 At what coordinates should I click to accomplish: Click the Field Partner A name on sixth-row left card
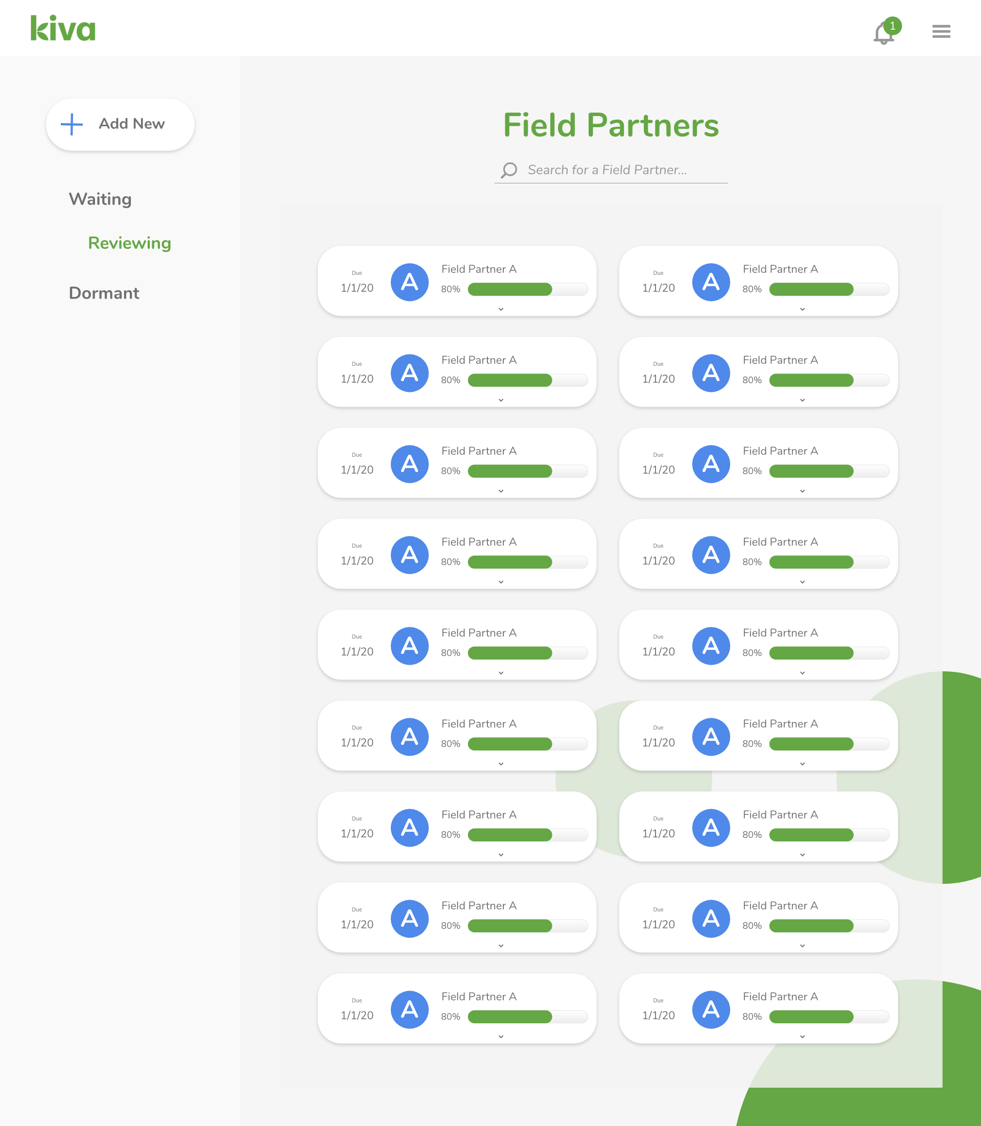[479, 723]
